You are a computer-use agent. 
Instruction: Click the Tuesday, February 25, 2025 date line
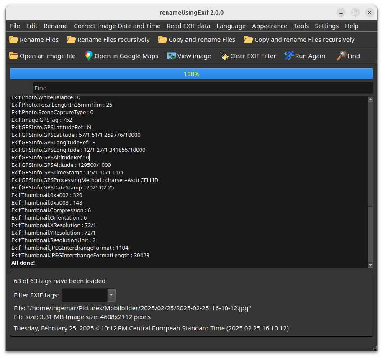point(151,328)
